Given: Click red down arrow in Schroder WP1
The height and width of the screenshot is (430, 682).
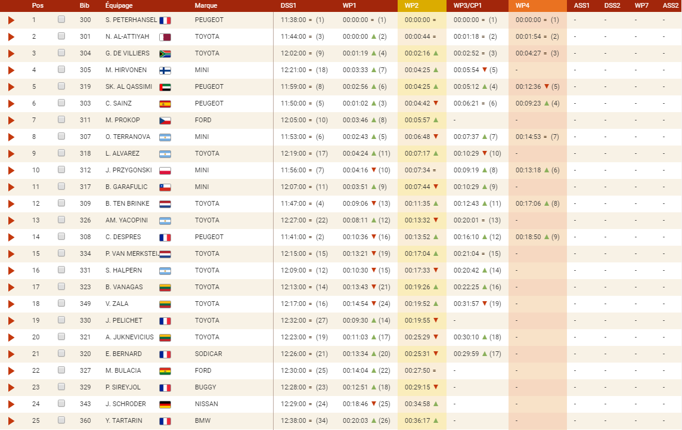Looking at the screenshot, I should pyautogui.click(x=374, y=404).
